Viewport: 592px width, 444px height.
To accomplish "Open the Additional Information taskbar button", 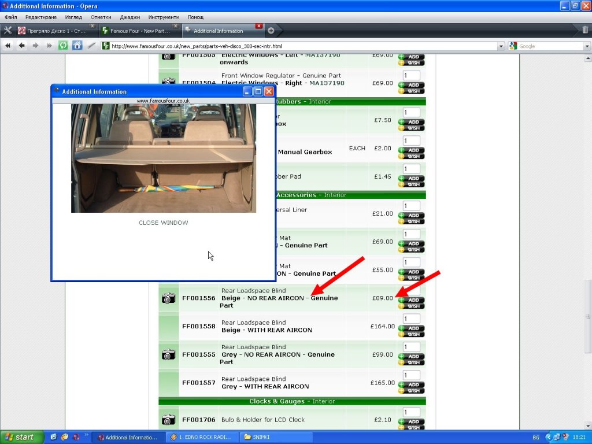I will 128,437.
